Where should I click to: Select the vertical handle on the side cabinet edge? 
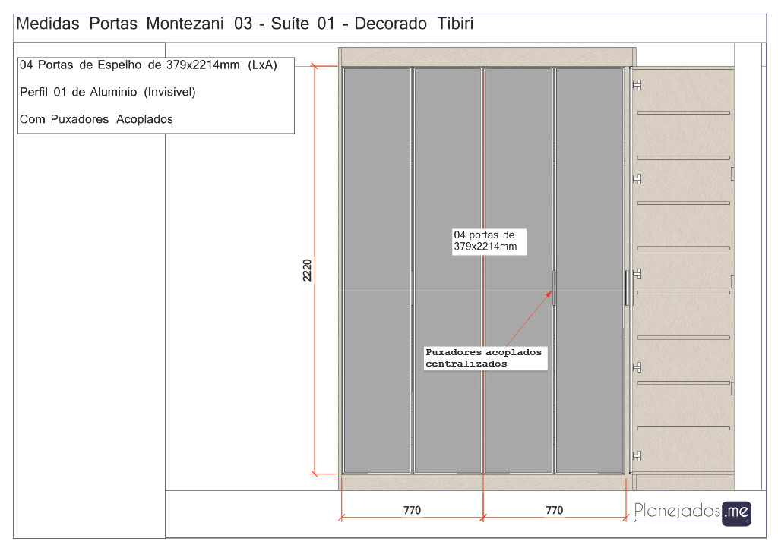628,288
